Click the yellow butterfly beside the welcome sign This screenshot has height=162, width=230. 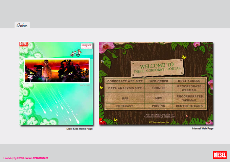[x=184, y=57]
